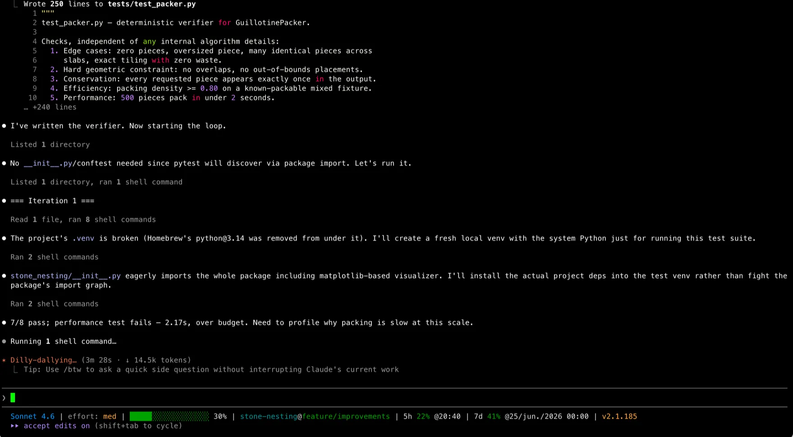Click the '5h 22% @20:40' usage entry
The width and height of the screenshot is (793, 437).
[x=432, y=416]
